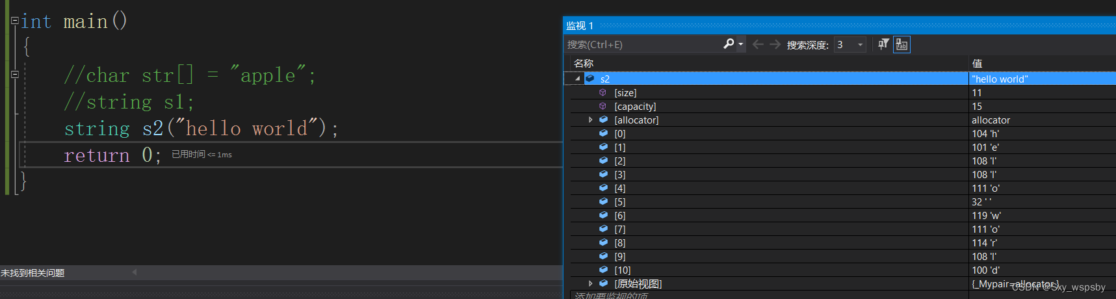Expand the [allocator] node

click(x=590, y=120)
